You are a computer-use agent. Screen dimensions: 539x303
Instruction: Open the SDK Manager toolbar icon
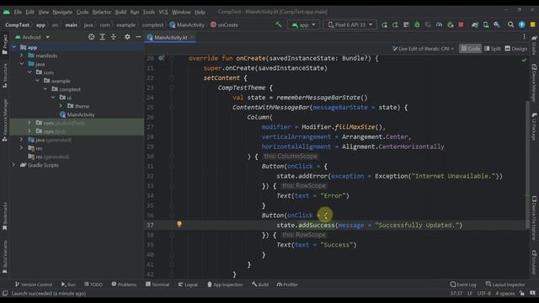point(497,24)
